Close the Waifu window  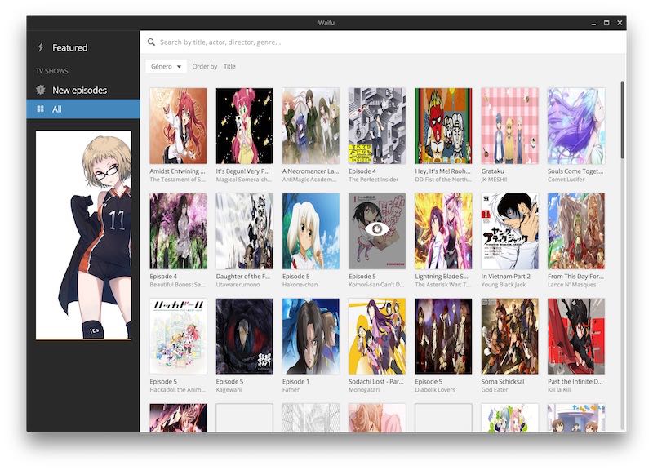620,23
